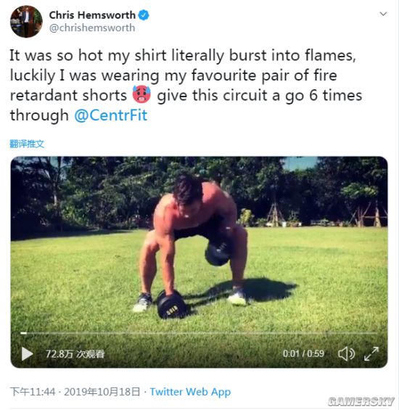The width and height of the screenshot is (399, 410).
Task: Click 翻译推文 to translate the tweet
Action: 27,144
